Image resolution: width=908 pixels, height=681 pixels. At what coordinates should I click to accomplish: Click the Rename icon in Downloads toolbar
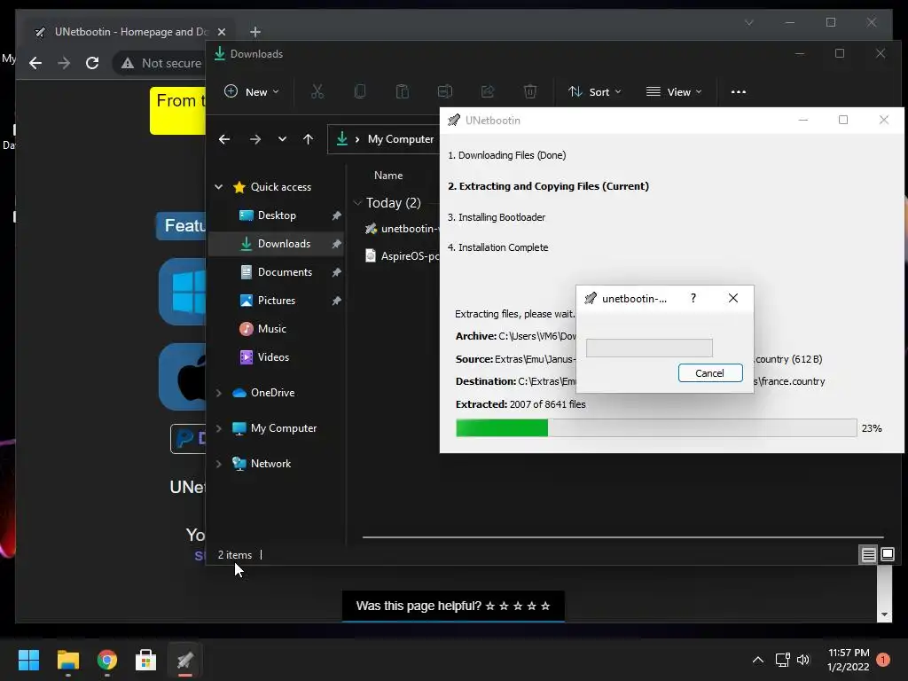pos(445,91)
